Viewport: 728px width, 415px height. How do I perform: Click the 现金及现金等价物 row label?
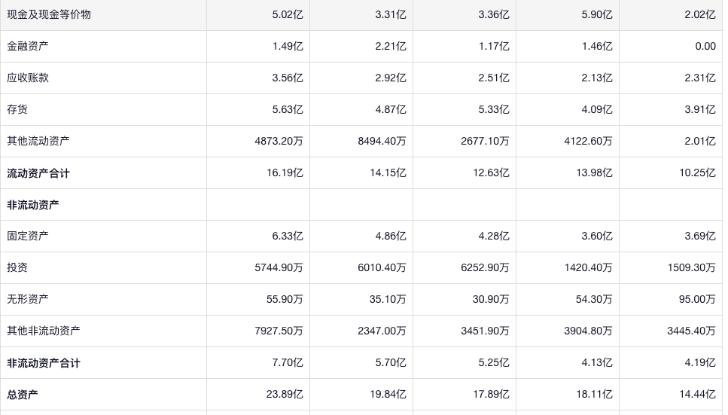click(49, 14)
